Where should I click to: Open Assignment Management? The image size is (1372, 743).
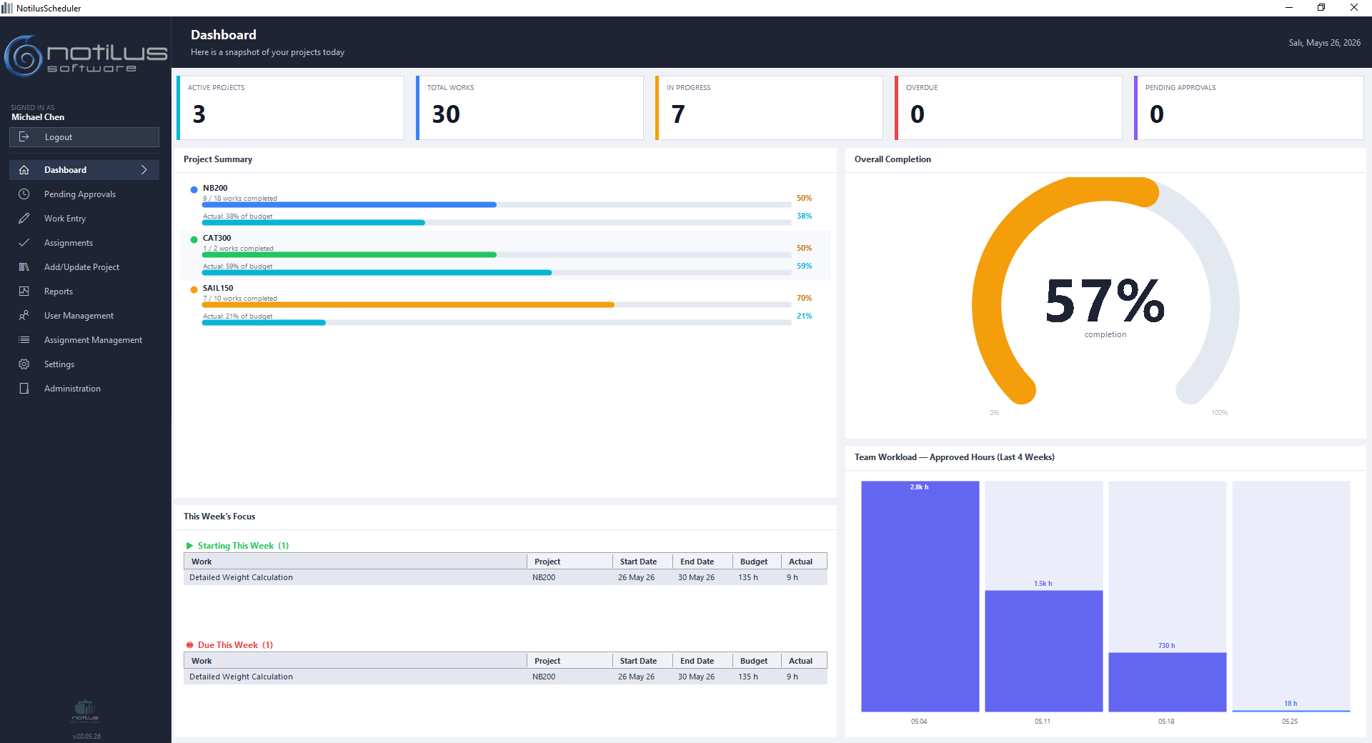(84, 340)
